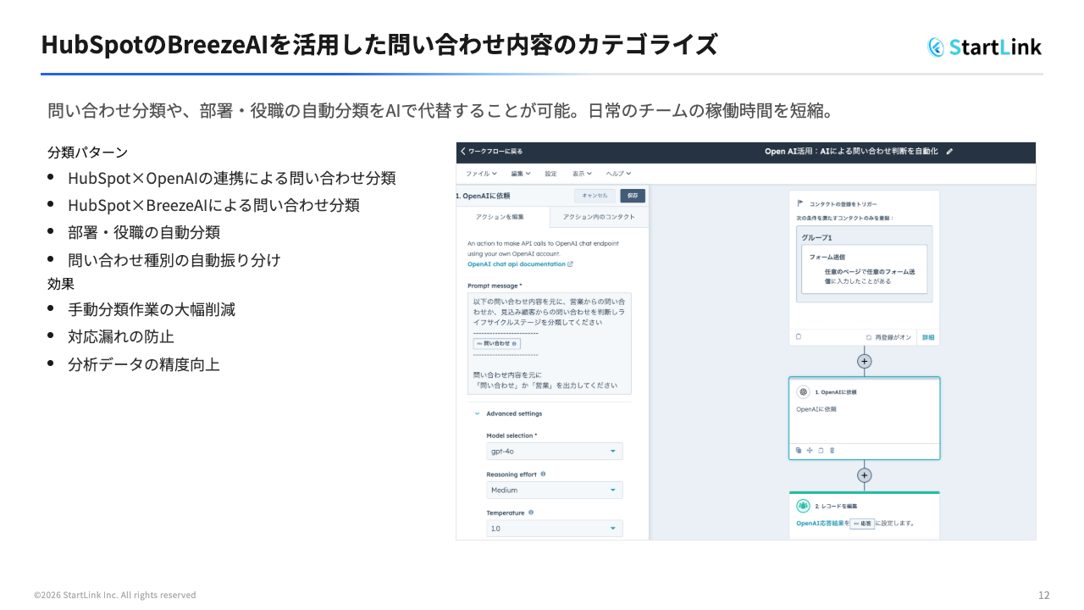Open the 表示 menu
This screenshot has height=610, width=1084.
tap(582, 174)
